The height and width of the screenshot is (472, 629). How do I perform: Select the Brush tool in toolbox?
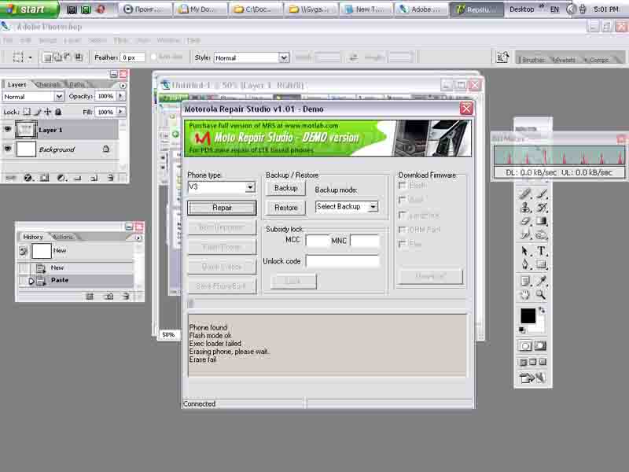pyautogui.click(x=541, y=194)
